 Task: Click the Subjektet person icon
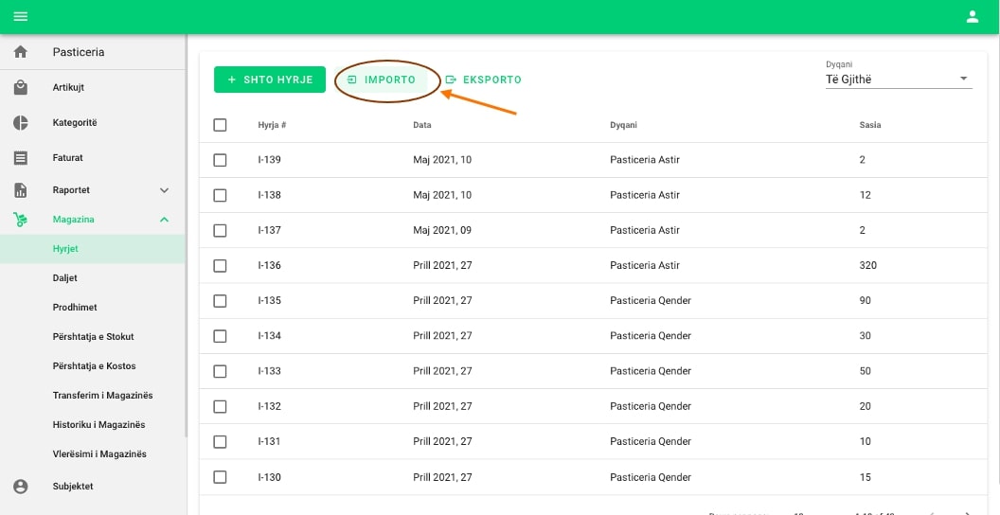click(21, 487)
